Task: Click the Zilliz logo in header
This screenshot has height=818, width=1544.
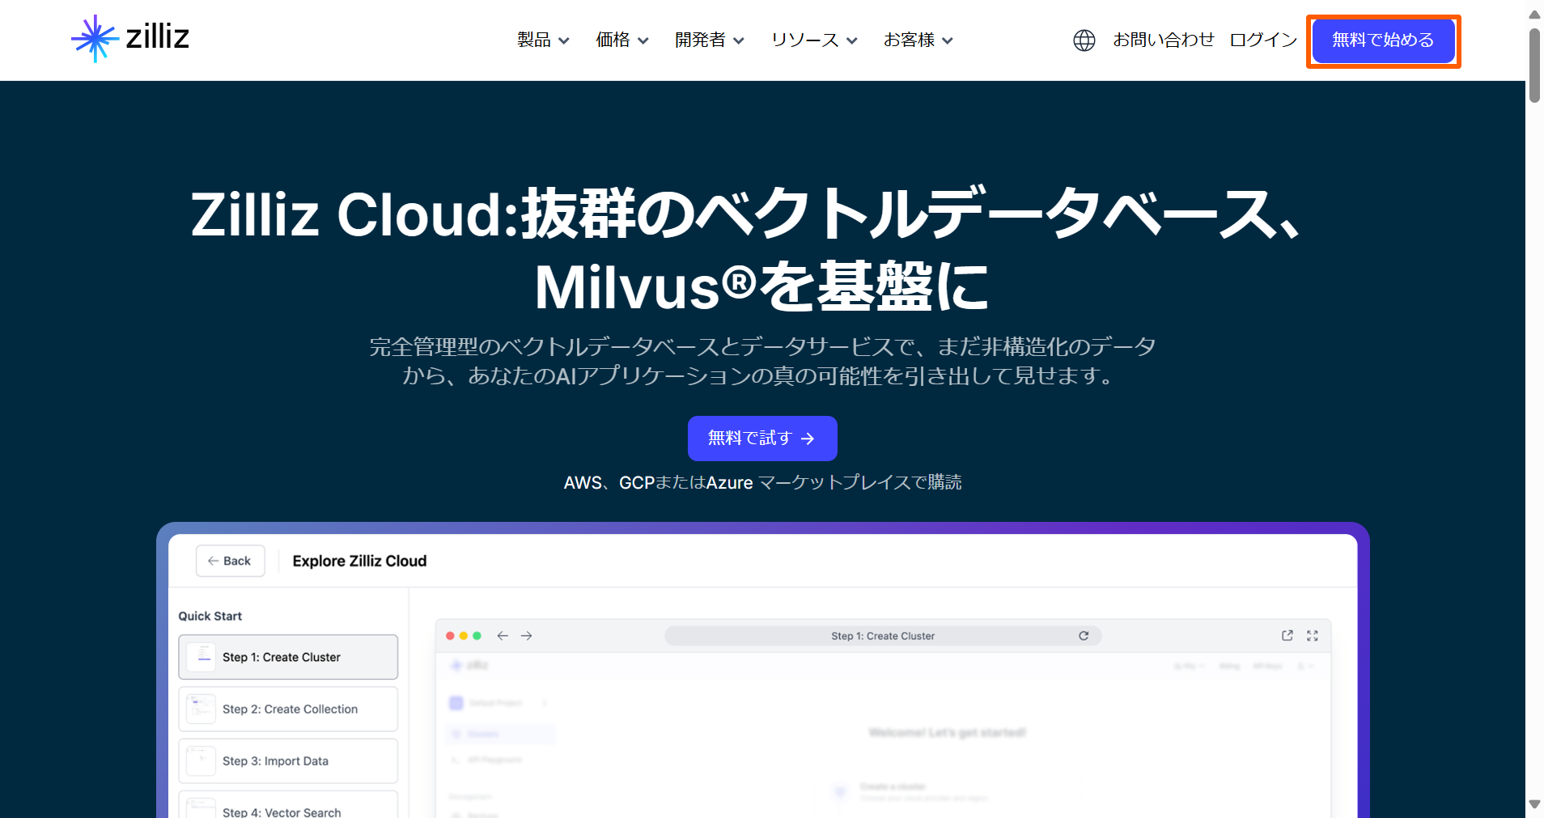Action: [x=130, y=38]
